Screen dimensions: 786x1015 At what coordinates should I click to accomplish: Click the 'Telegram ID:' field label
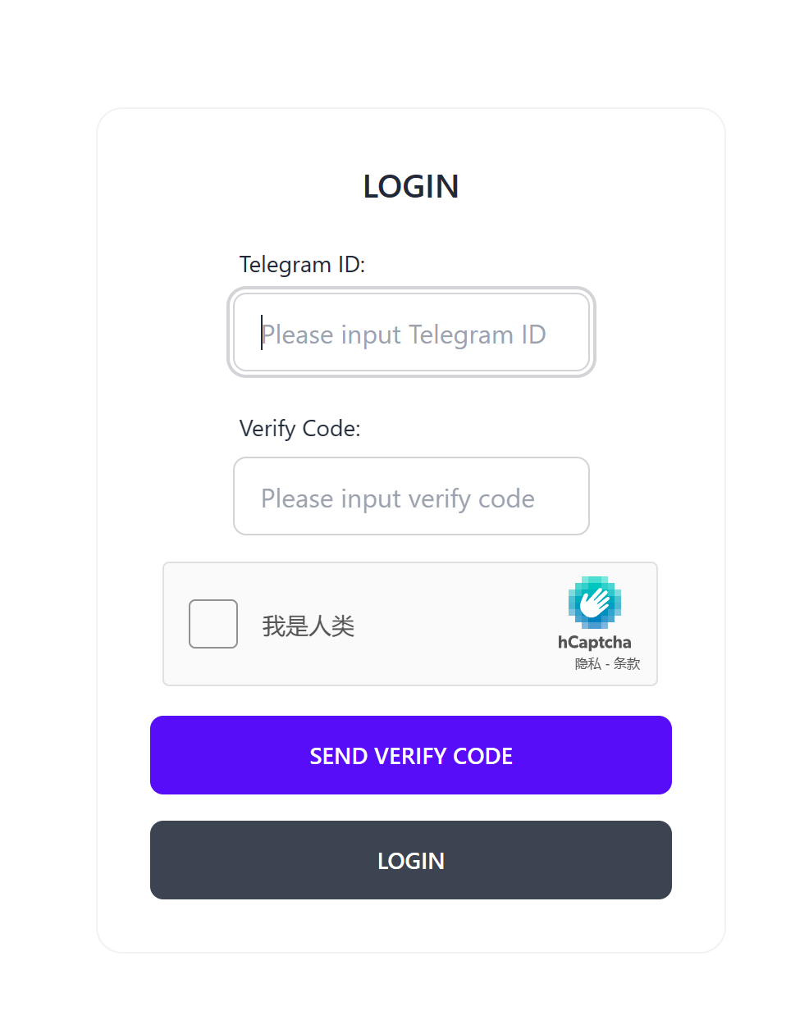point(302,264)
